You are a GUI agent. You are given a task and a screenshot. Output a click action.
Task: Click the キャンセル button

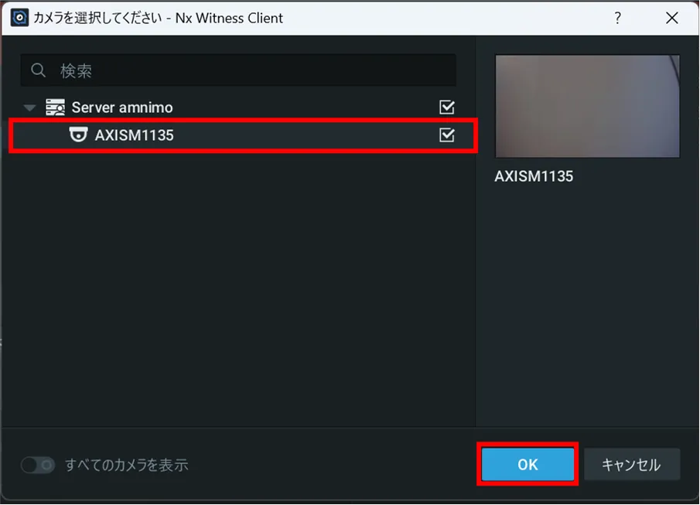(632, 464)
